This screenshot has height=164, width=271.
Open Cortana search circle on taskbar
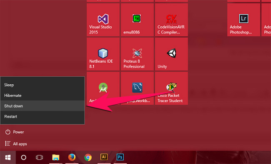[23, 157]
